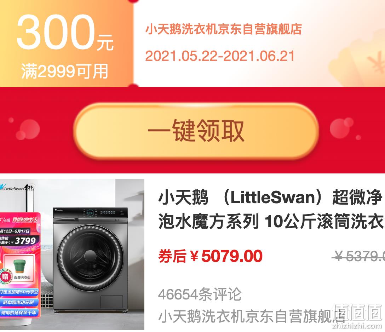Open 小天鹅洗衣机京东自营旗舰店 coupon store name

coord(223,30)
